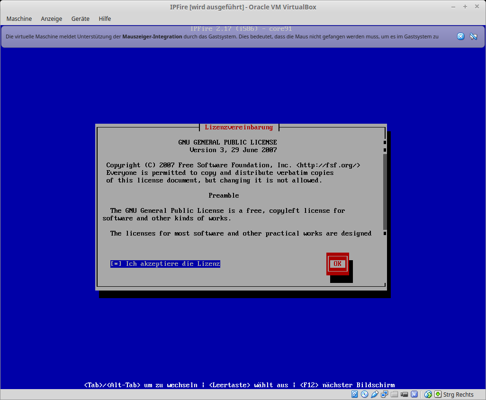Screen dimensions: 486x400
Task: Click the don't-show-again notification icon
Action: (473, 36)
